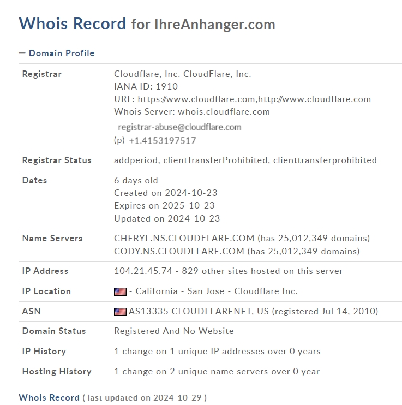Select the Hosting History label
The height and width of the screenshot is (405, 402).
pyautogui.click(x=57, y=372)
